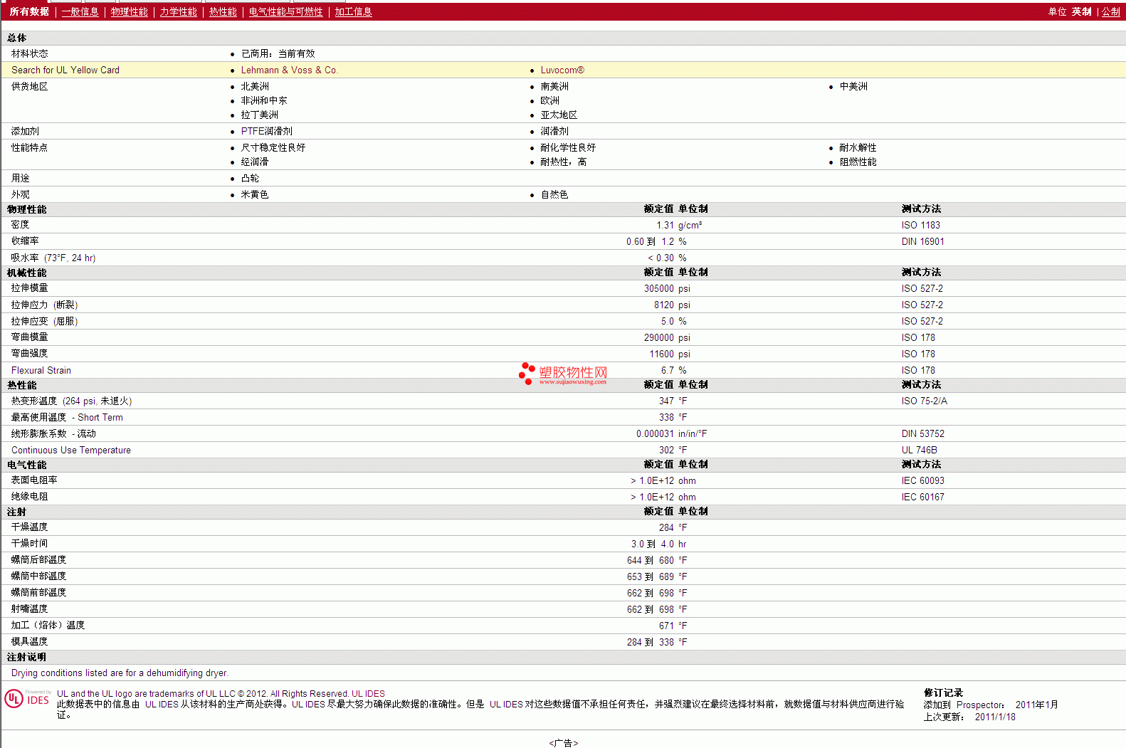Click the 修订记录 heading

pyautogui.click(x=943, y=692)
